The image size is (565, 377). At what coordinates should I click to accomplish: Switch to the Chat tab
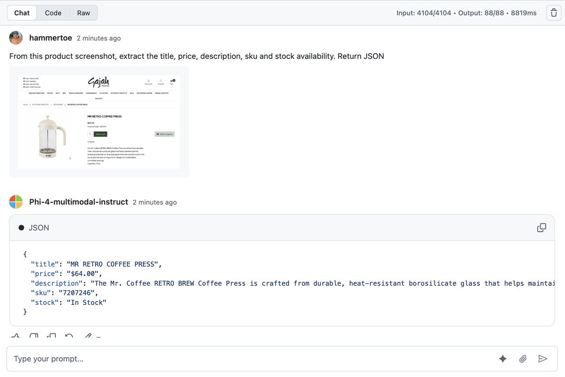pyautogui.click(x=22, y=13)
